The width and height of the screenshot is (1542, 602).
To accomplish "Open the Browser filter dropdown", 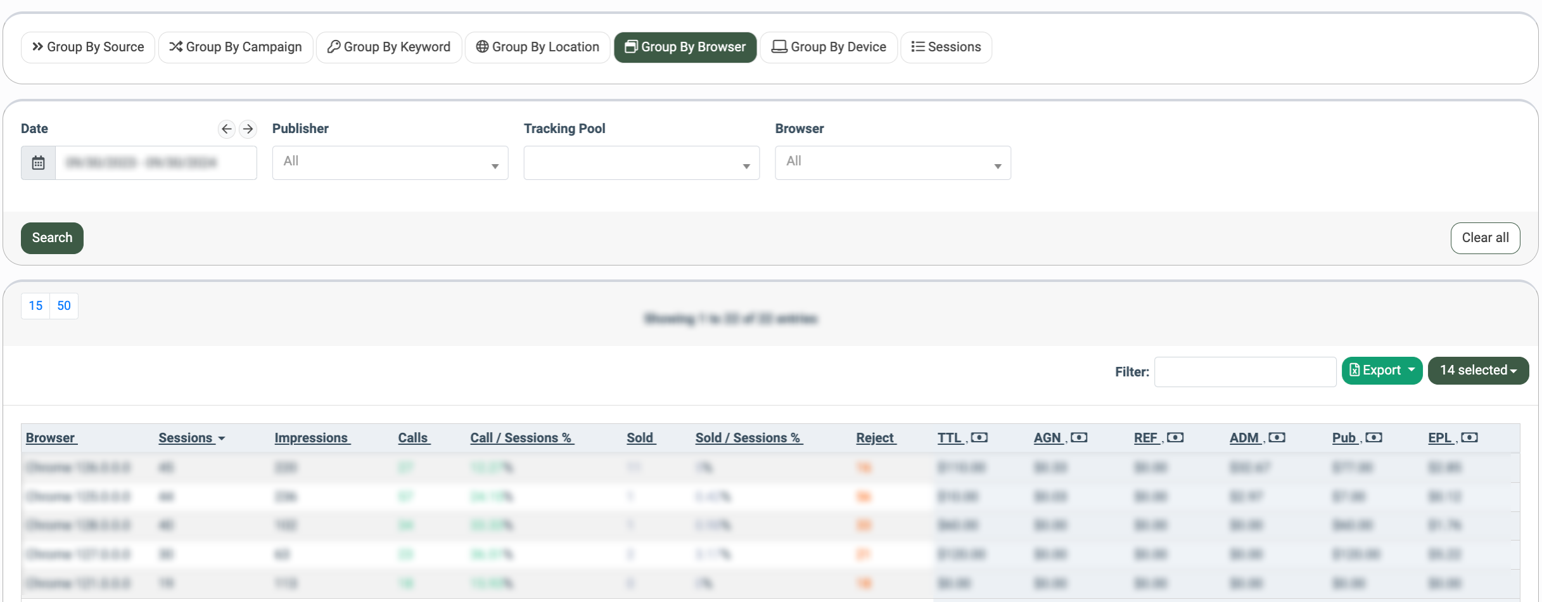I will pyautogui.click(x=892, y=163).
